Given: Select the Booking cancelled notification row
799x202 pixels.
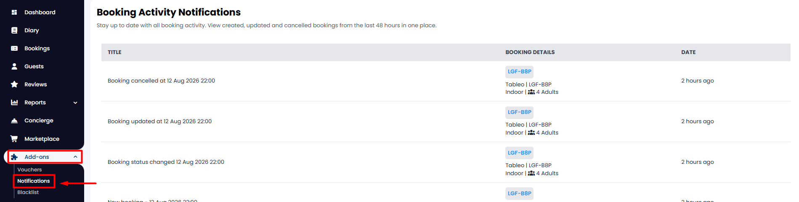Looking at the screenshot, I should tap(446, 81).
